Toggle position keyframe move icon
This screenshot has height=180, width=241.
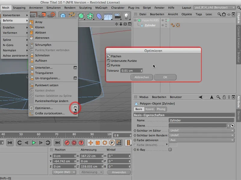click(x=91, y=143)
